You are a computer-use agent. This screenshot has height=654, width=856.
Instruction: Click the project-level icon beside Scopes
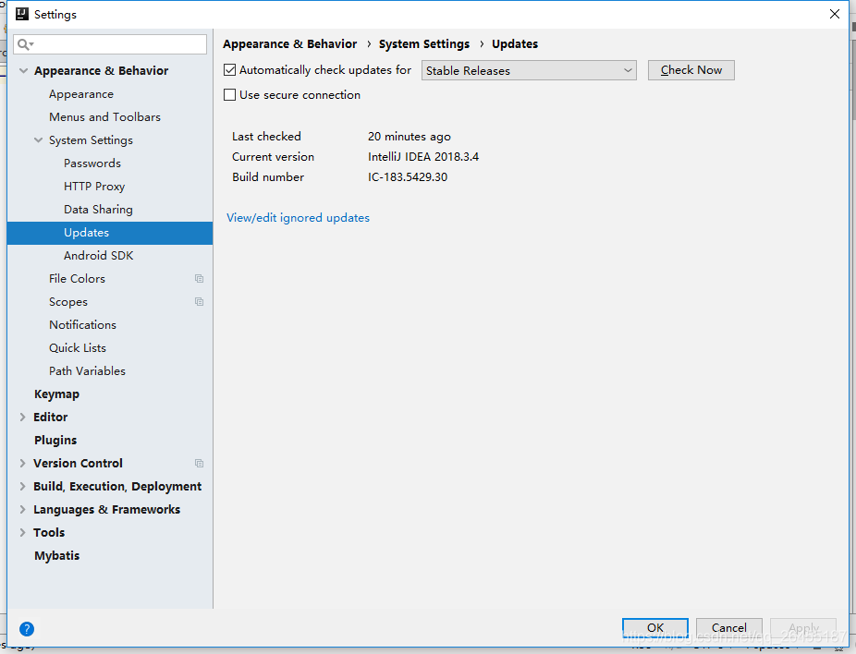200,302
